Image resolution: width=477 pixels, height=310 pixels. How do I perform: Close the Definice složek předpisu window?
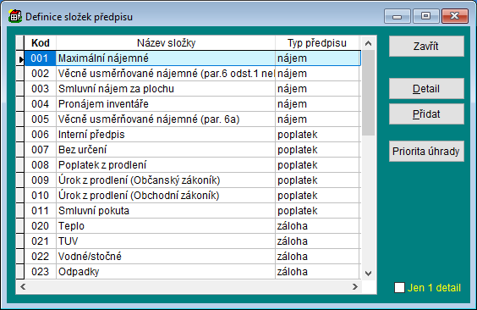[x=455, y=16]
